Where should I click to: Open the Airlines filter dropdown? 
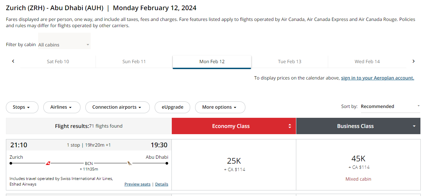(x=62, y=107)
